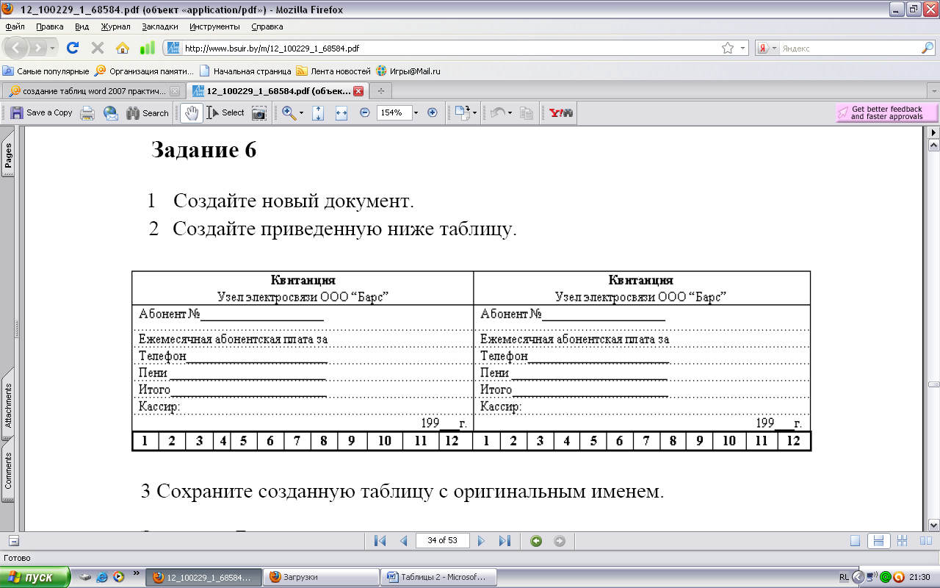Open rotate view dropdown arrow
The width and height of the screenshot is (940, 588).
click(x=474, y=113)
